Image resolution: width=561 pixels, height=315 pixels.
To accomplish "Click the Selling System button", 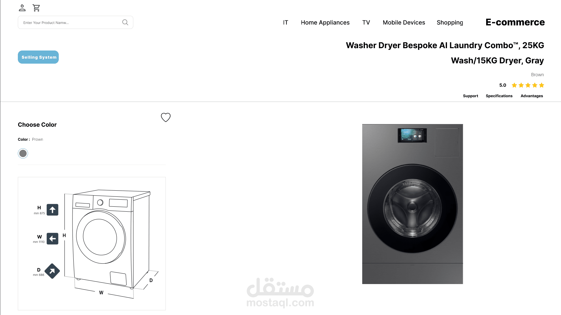I will (38, 57).
